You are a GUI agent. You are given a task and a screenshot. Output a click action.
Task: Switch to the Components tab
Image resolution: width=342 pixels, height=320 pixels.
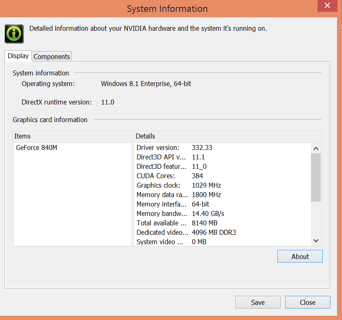pyautogui.click(x=52, y=57)
